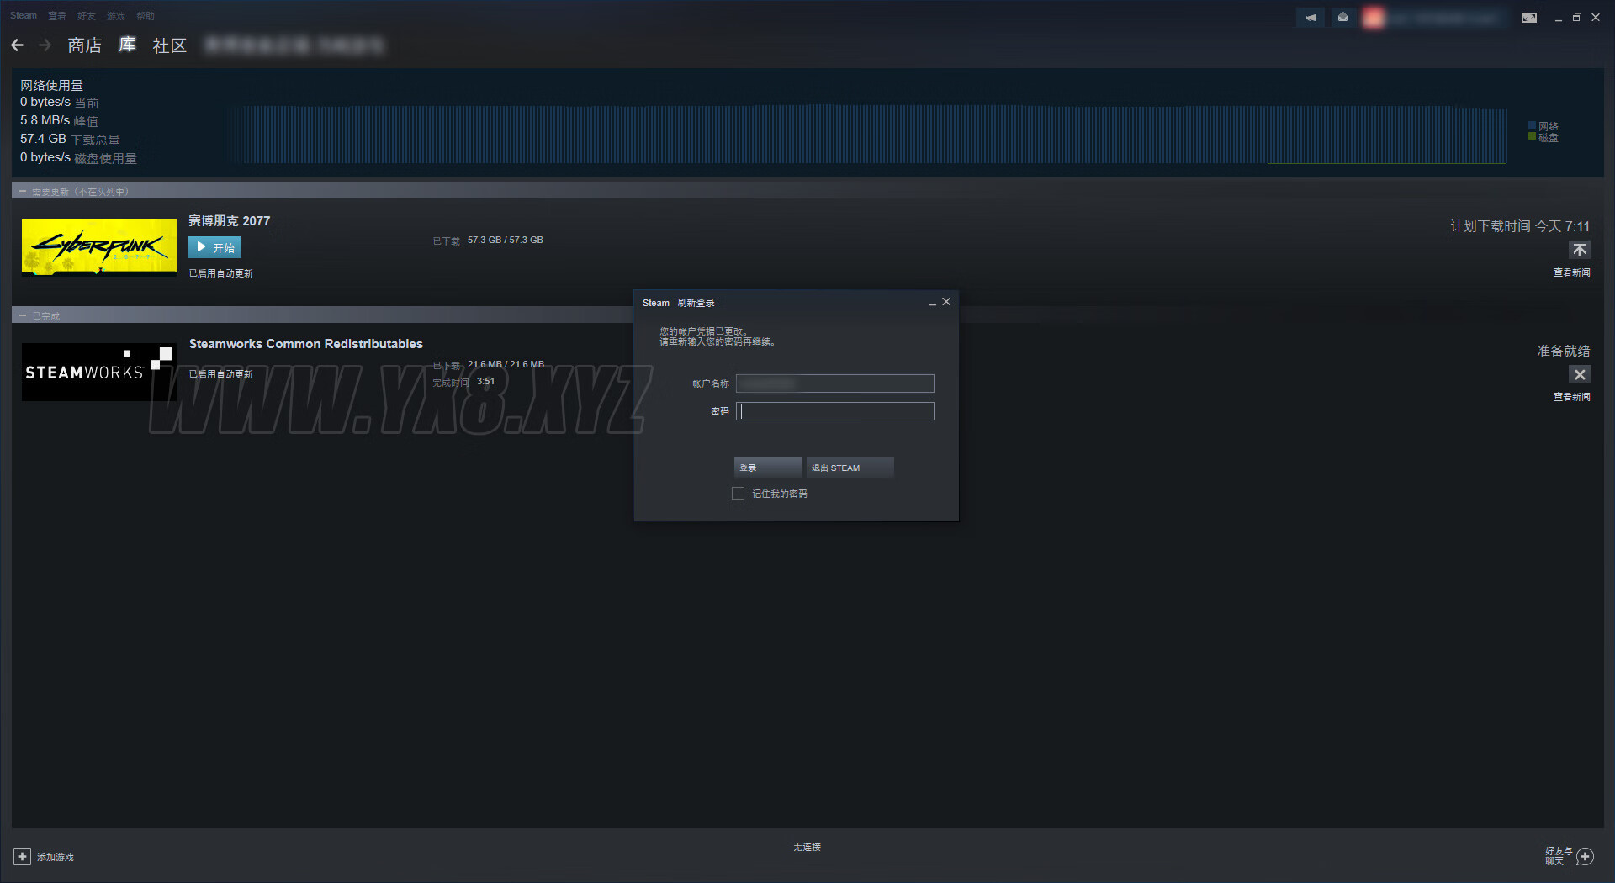Open 查看新闻 for Cyberpunk 2077
The width and height of the screenshot is (1615, 883).
pyautogui.click(x=1571, y=272)
